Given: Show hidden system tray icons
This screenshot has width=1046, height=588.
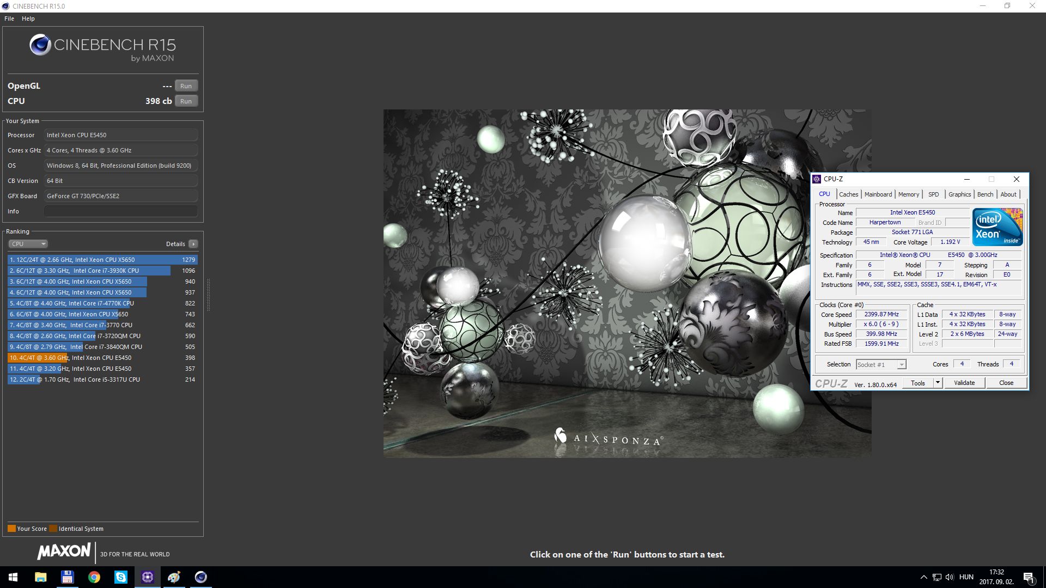Looking at the screenshot, I should [923, 577].
